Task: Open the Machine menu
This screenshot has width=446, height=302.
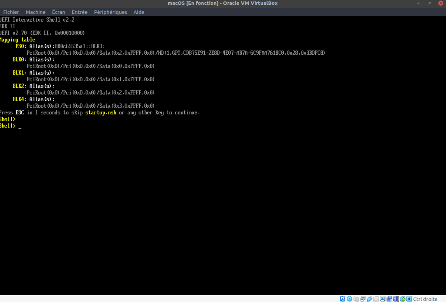Action: 35,12
